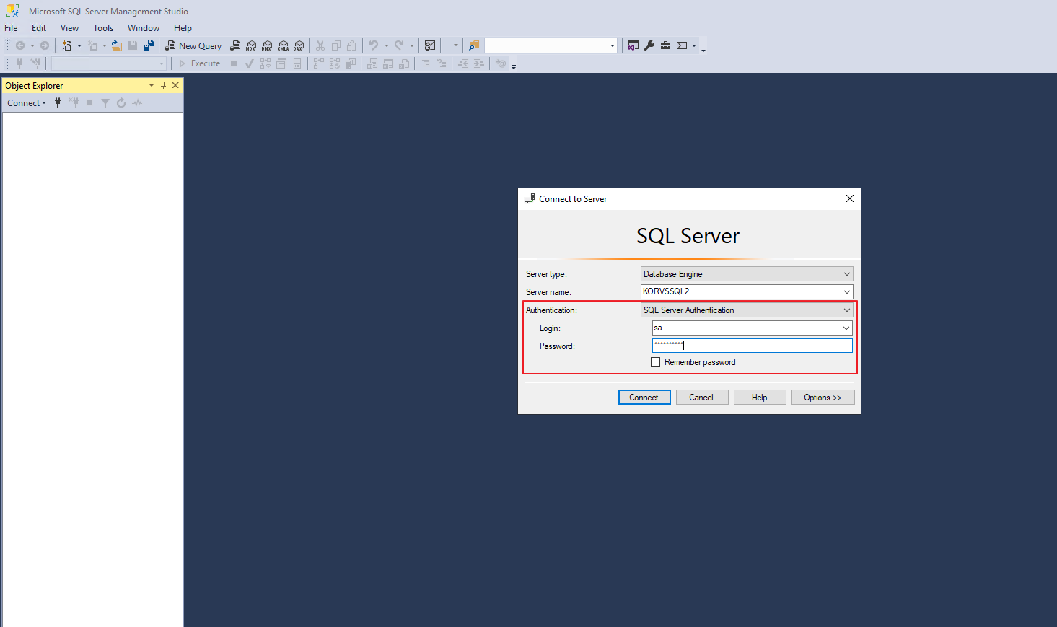The height and width of the screenshot is (627, 1057).
Task: Click the Database Engine Query icon
Action: pos(235,45)
